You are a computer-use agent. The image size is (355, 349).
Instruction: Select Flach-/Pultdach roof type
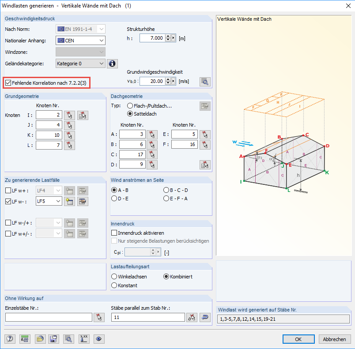(130, 105)
